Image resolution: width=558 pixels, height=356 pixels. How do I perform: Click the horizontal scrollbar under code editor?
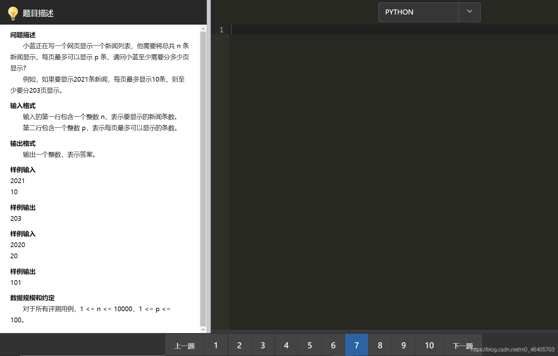pos(384,331)
